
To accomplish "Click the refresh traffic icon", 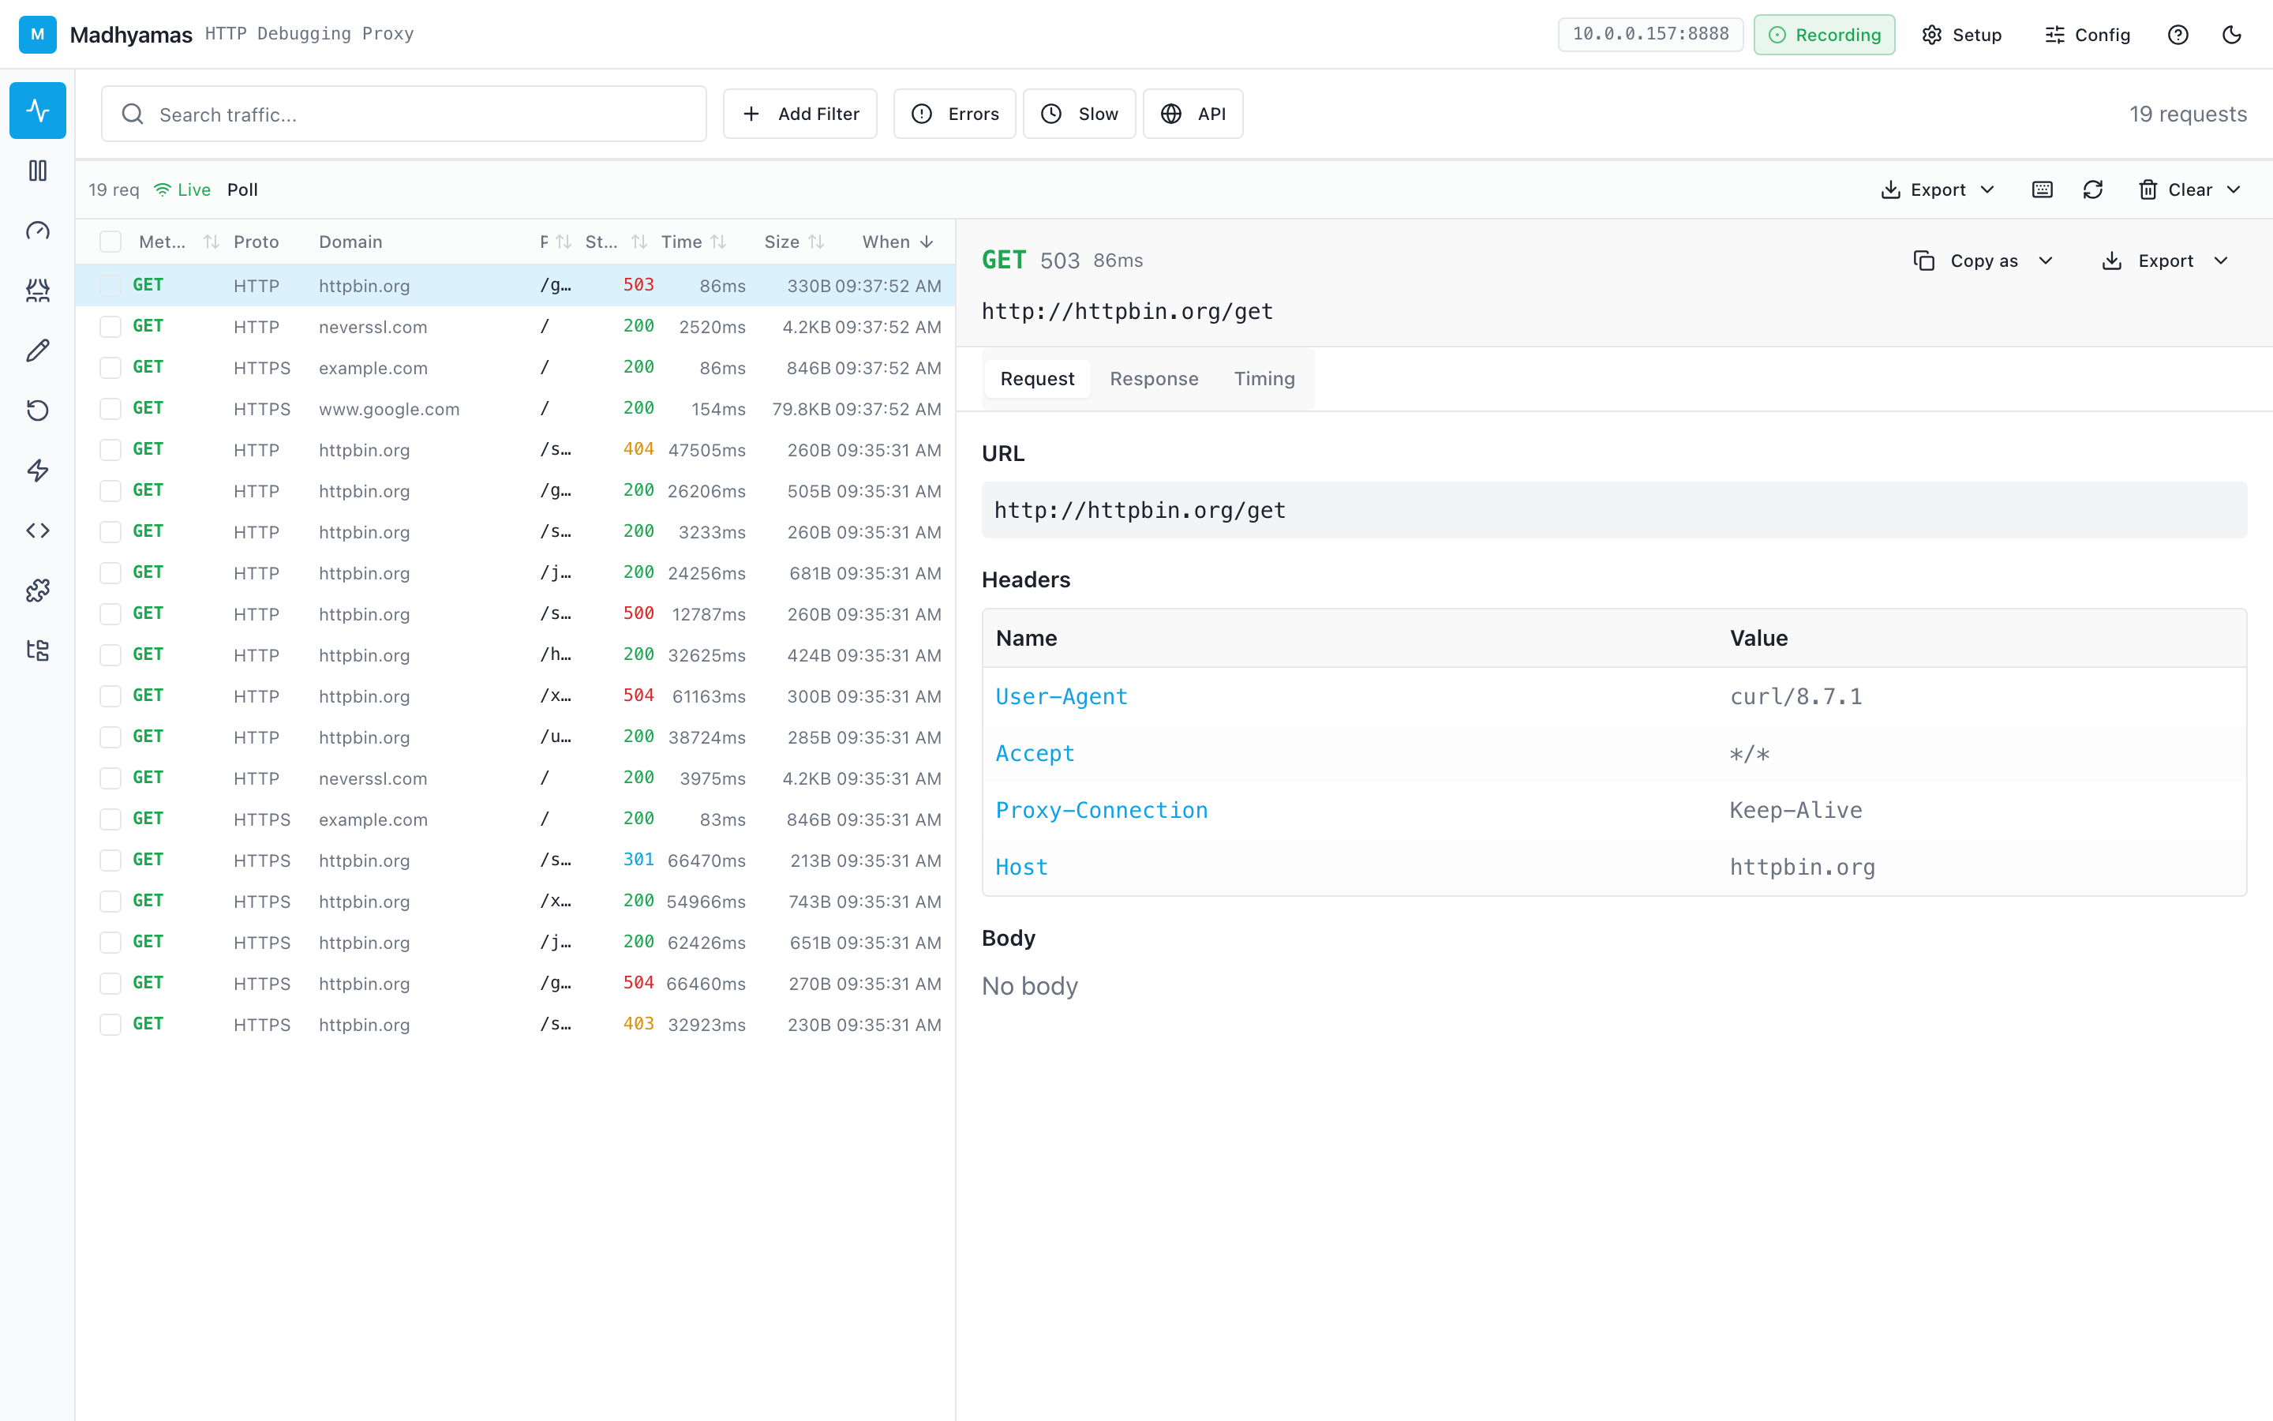I will point(2093,189).
